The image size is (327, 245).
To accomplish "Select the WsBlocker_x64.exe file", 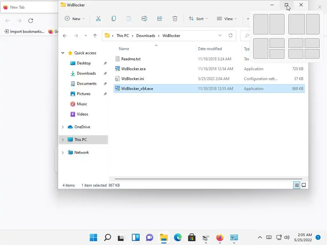I will 209,89.
